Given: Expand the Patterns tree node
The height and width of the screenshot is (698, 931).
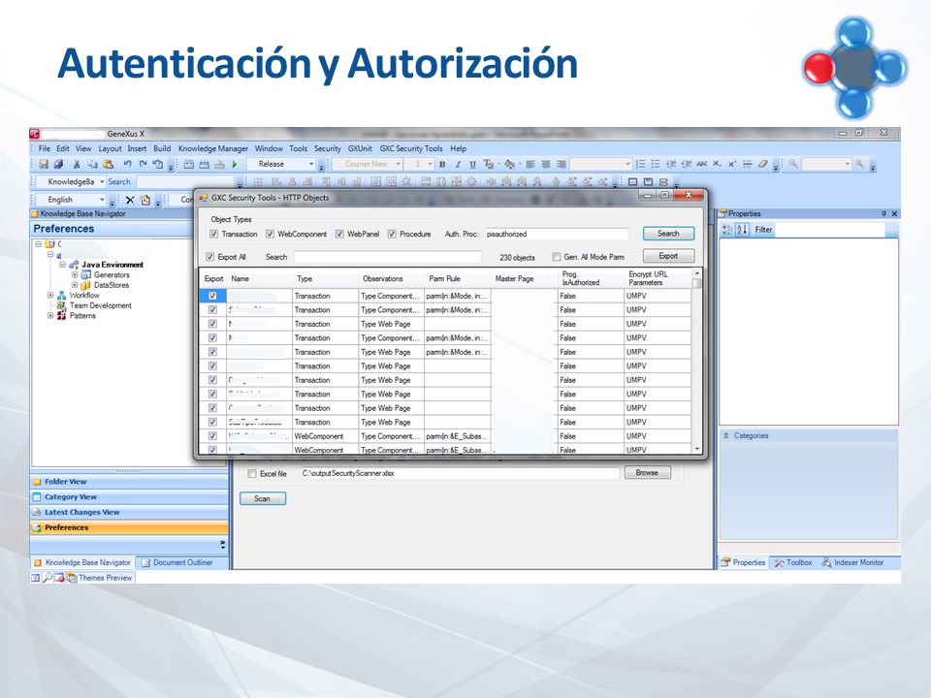Looking at the screenshot, I should click(50, 316).
